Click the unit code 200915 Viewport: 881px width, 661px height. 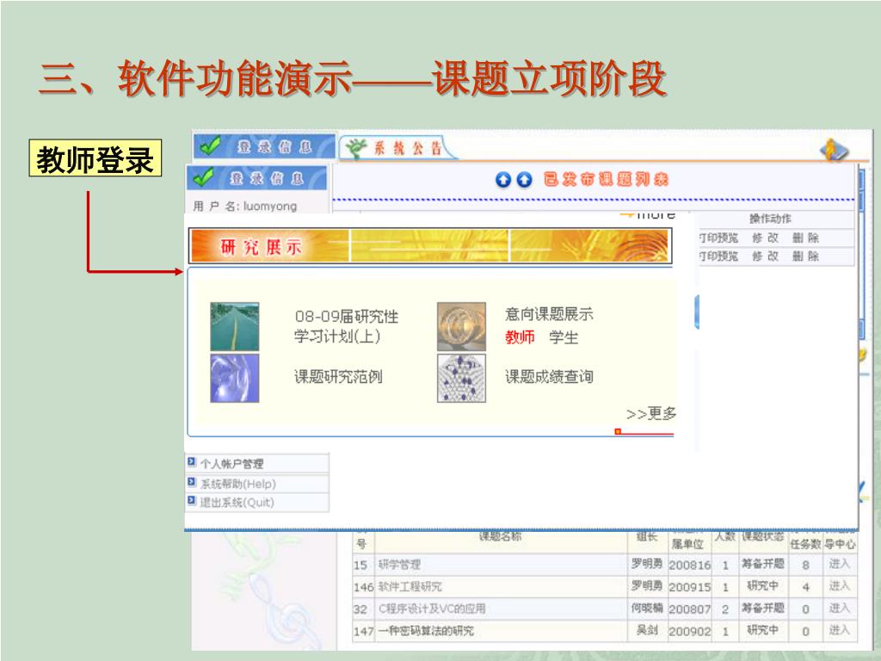click(689, 587)
